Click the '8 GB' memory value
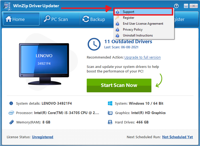The image size is (200, 146). (x=46, y=122)
